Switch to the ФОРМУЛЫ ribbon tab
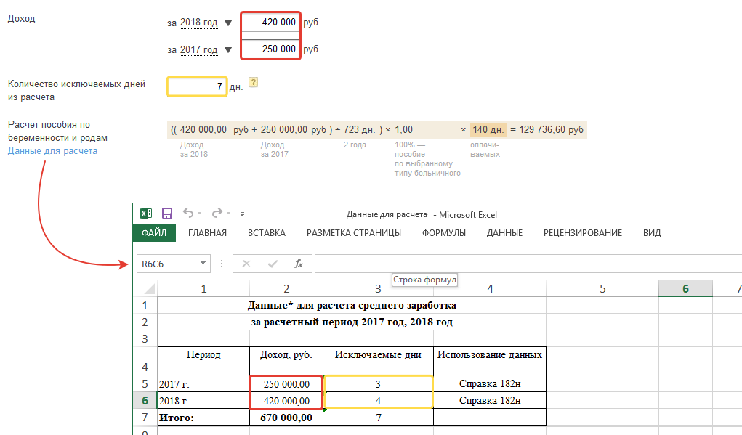The height and width of the screenshot is (435, 742). click(443, 233)
